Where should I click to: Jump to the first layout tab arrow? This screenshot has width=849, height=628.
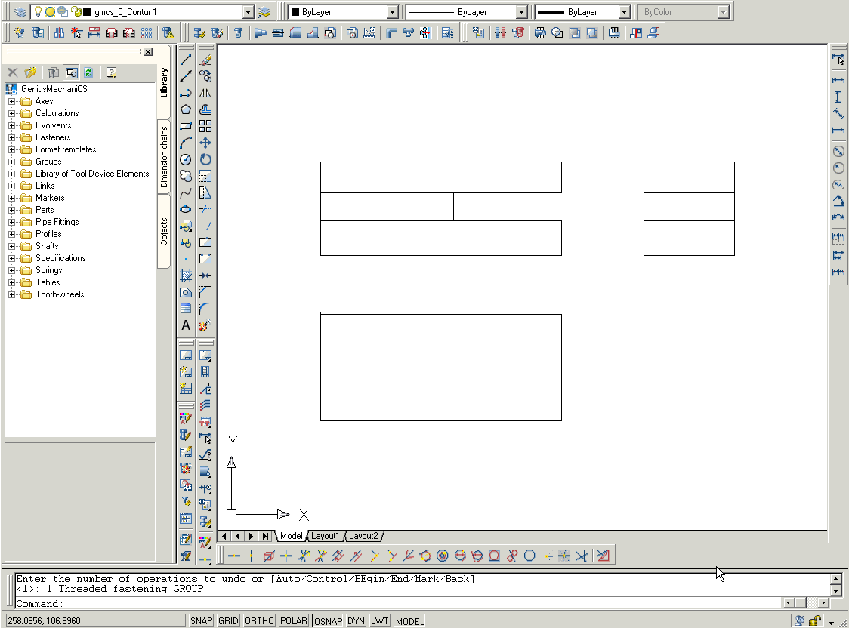pos(224,536)
